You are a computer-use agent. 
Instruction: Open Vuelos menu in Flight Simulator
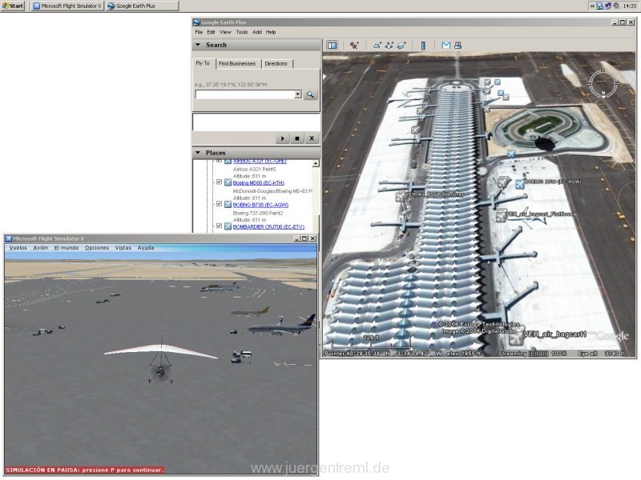[18, 248]
